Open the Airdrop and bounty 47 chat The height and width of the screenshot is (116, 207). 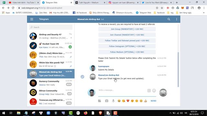51,36
